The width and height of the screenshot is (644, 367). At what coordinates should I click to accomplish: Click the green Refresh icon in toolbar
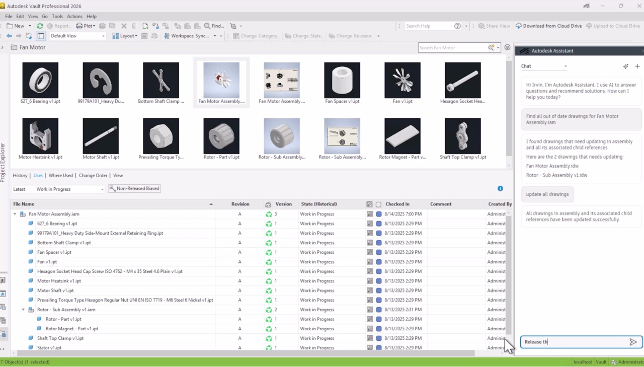point(40,26)
